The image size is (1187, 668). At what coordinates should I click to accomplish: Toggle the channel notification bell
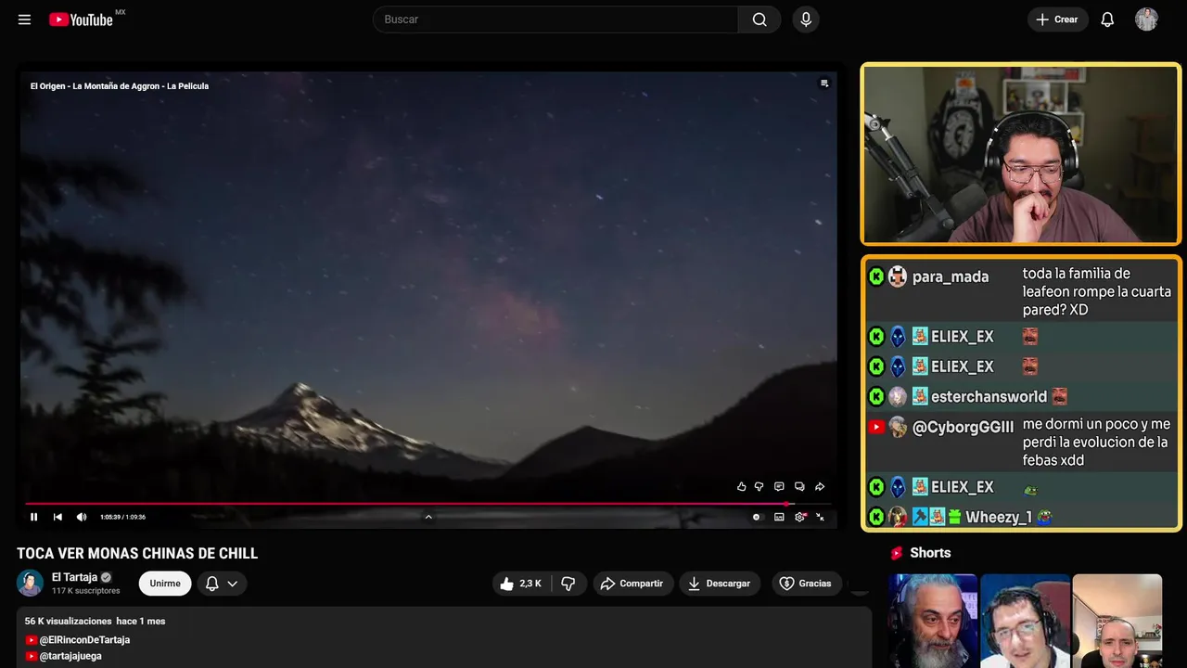pyautogui.click(x=211, y=584)
